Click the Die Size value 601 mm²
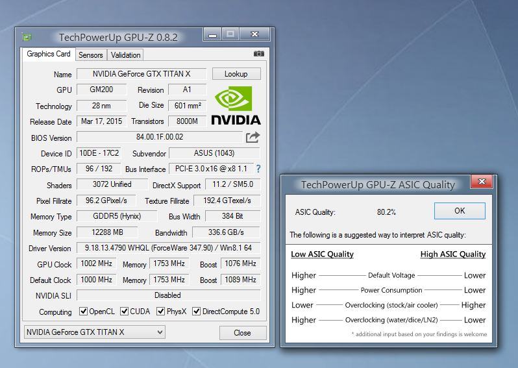Screen dimensions: 518x368 tap(188, 106)
